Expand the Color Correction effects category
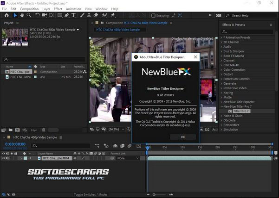 (x=221, y=70)
